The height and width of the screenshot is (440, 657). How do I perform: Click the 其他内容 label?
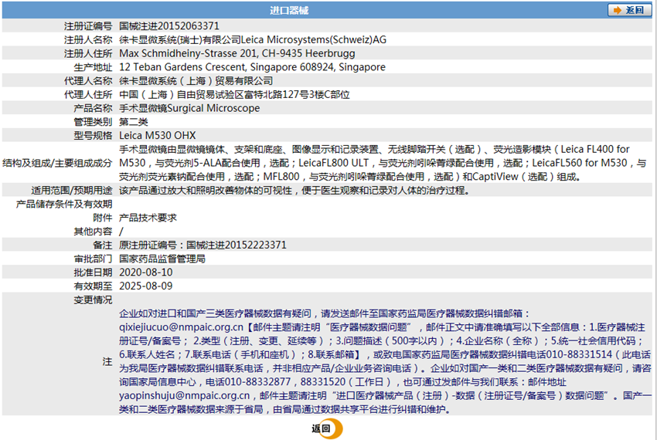pos(93,232)
